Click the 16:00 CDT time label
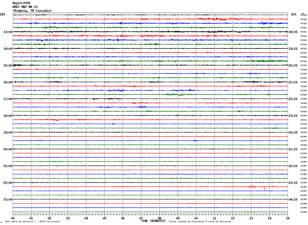This screenshot has width=308, height=225. click(8, 82)
